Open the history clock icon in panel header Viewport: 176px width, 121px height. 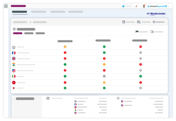click(154, 22)
